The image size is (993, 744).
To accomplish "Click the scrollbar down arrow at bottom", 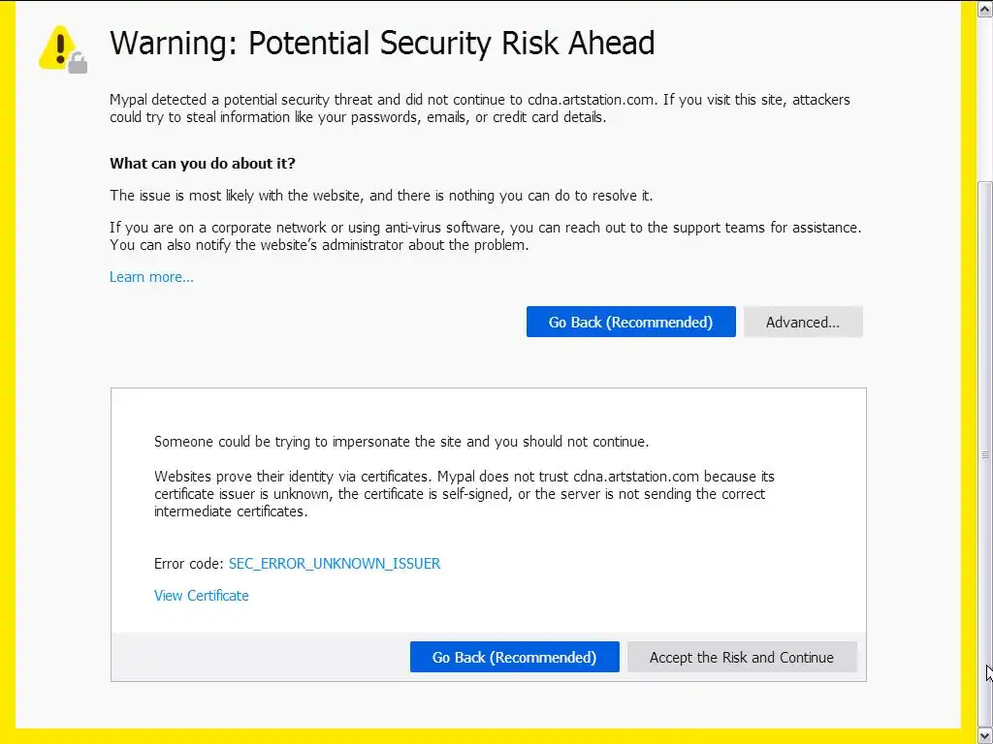I will 984,734.
